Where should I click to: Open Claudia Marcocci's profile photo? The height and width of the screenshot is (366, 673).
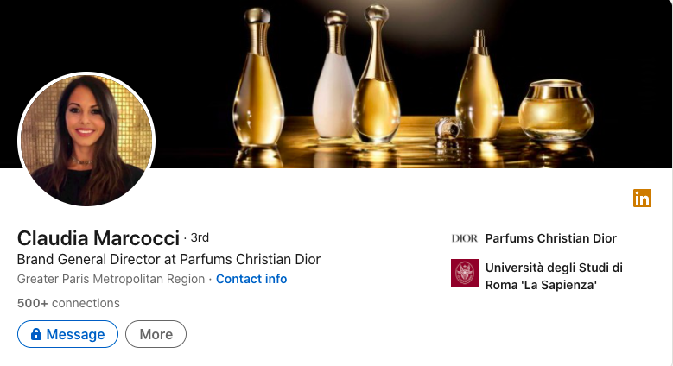pyautogui.click(x=86, y=140)
